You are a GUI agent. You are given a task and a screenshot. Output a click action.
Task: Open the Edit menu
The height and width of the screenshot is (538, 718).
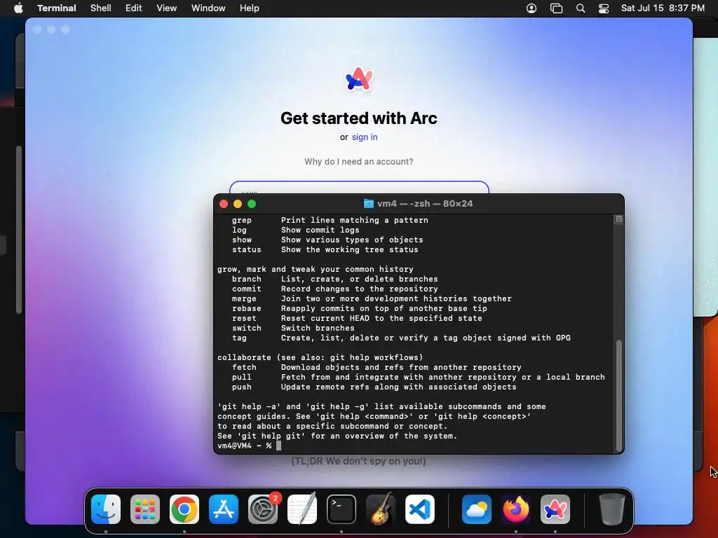(x=134, y=8)
